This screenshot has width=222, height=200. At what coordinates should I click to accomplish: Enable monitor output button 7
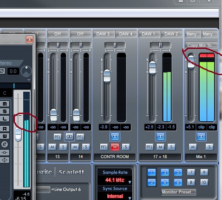[x=191, y=172]
